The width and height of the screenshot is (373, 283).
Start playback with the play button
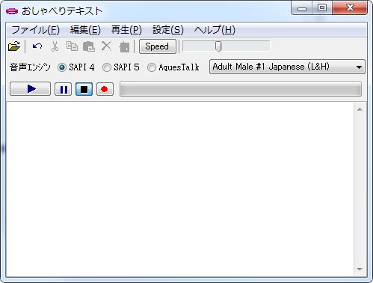pyautogui.click(x=30, y=88)
